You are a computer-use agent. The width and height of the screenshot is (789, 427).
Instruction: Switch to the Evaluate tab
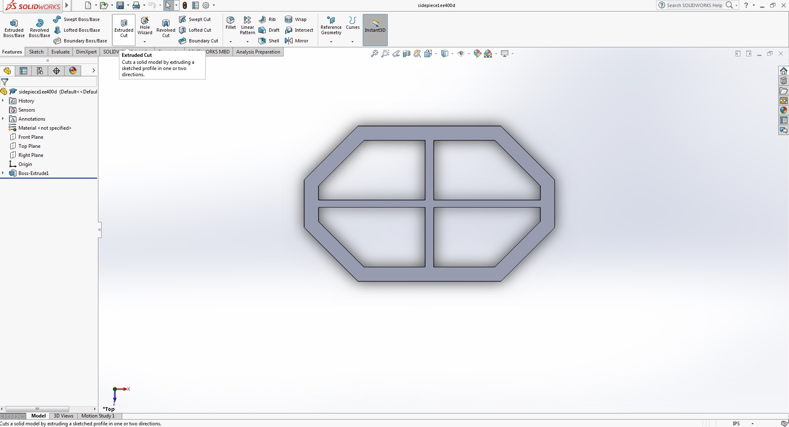pos(61,52)
